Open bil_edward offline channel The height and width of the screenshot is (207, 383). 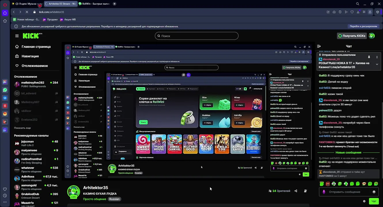(x=36, y=93)
